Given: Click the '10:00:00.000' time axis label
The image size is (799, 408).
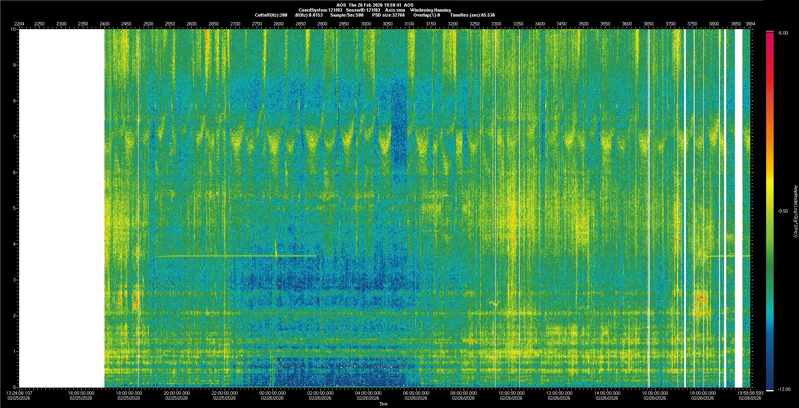Looking at the screenshot, I should [x=511, y=393].
